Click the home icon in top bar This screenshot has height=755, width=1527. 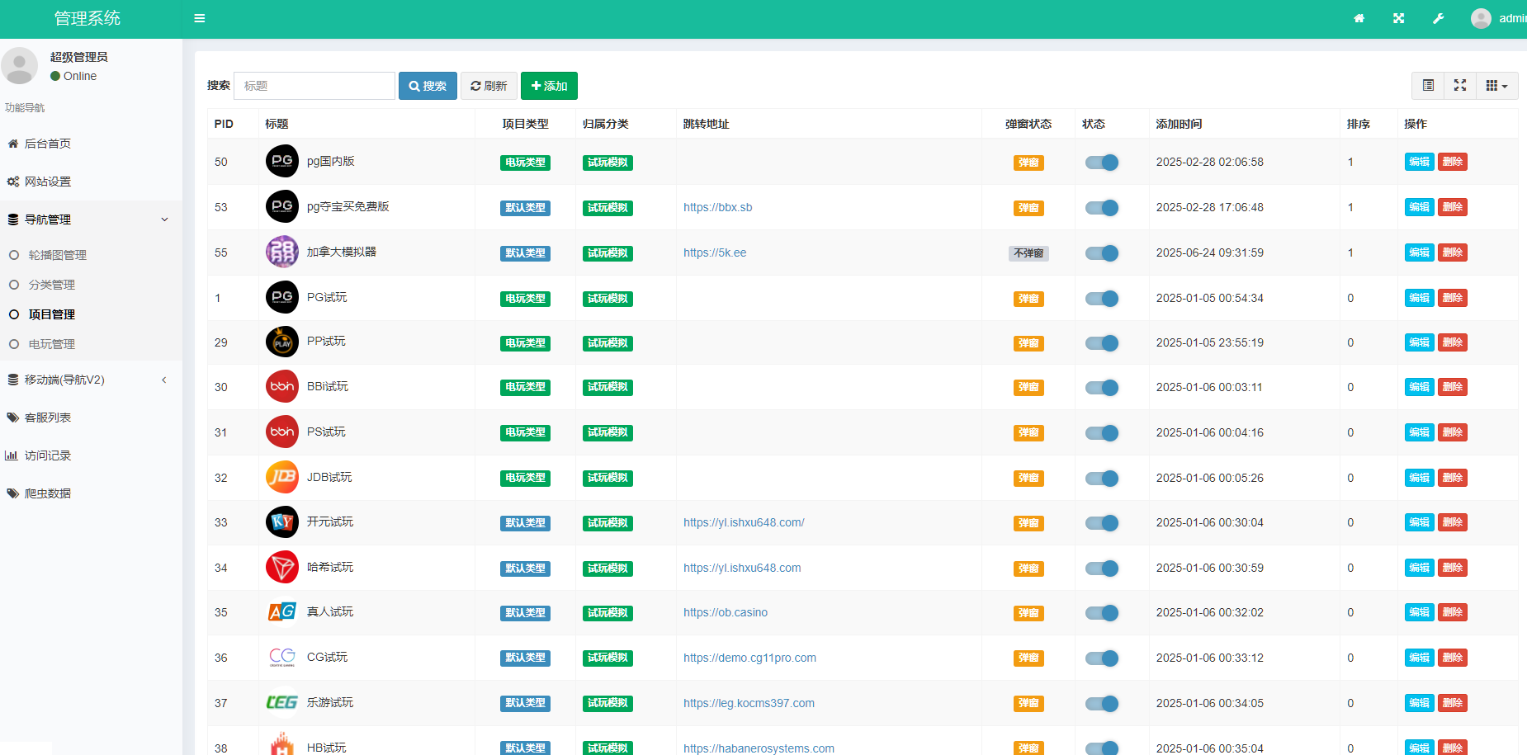coord(1359,18)
